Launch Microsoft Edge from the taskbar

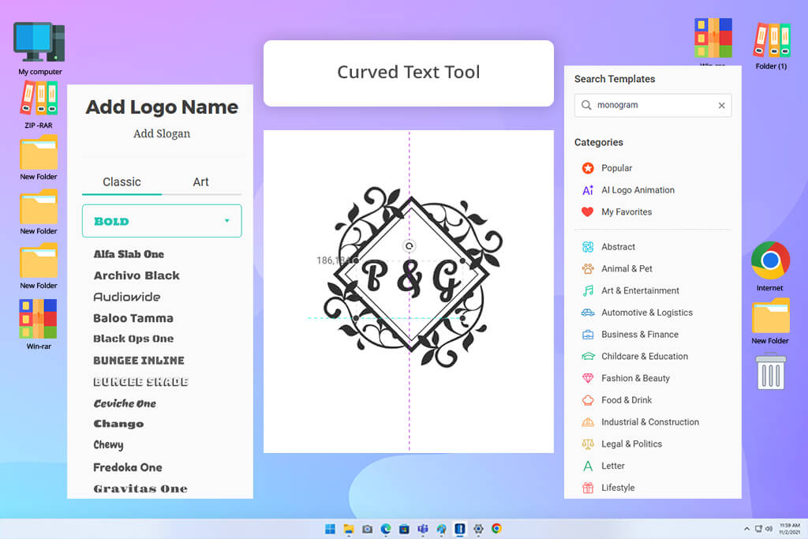[x=386, y=529]
